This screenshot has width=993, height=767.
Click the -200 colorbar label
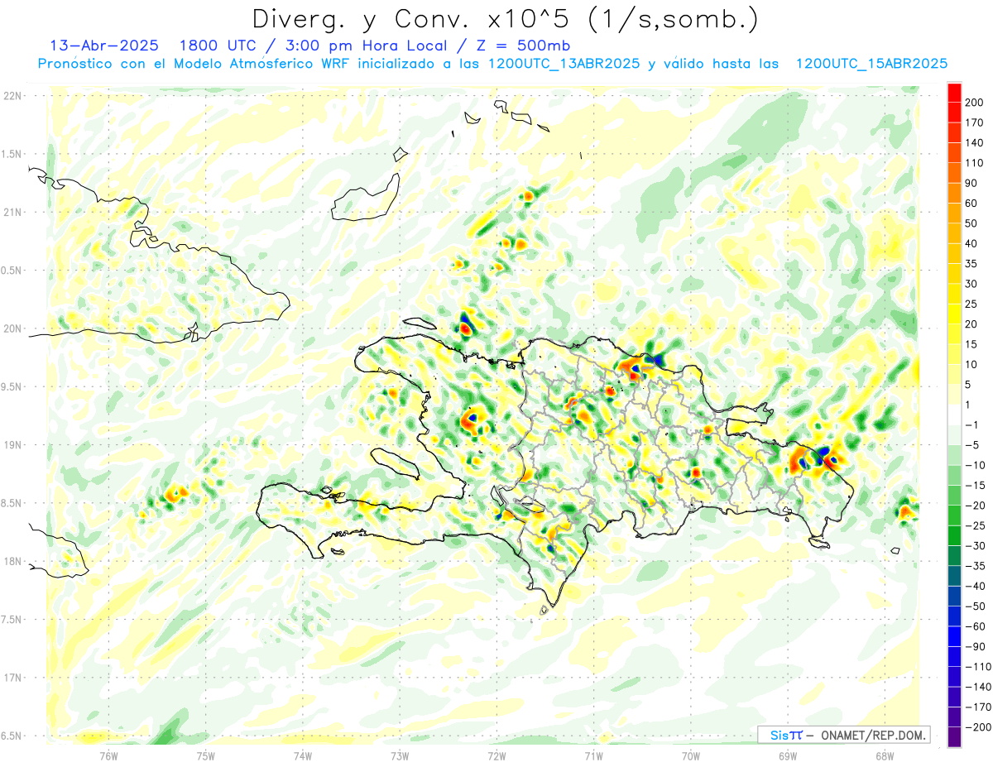point(978,727)
